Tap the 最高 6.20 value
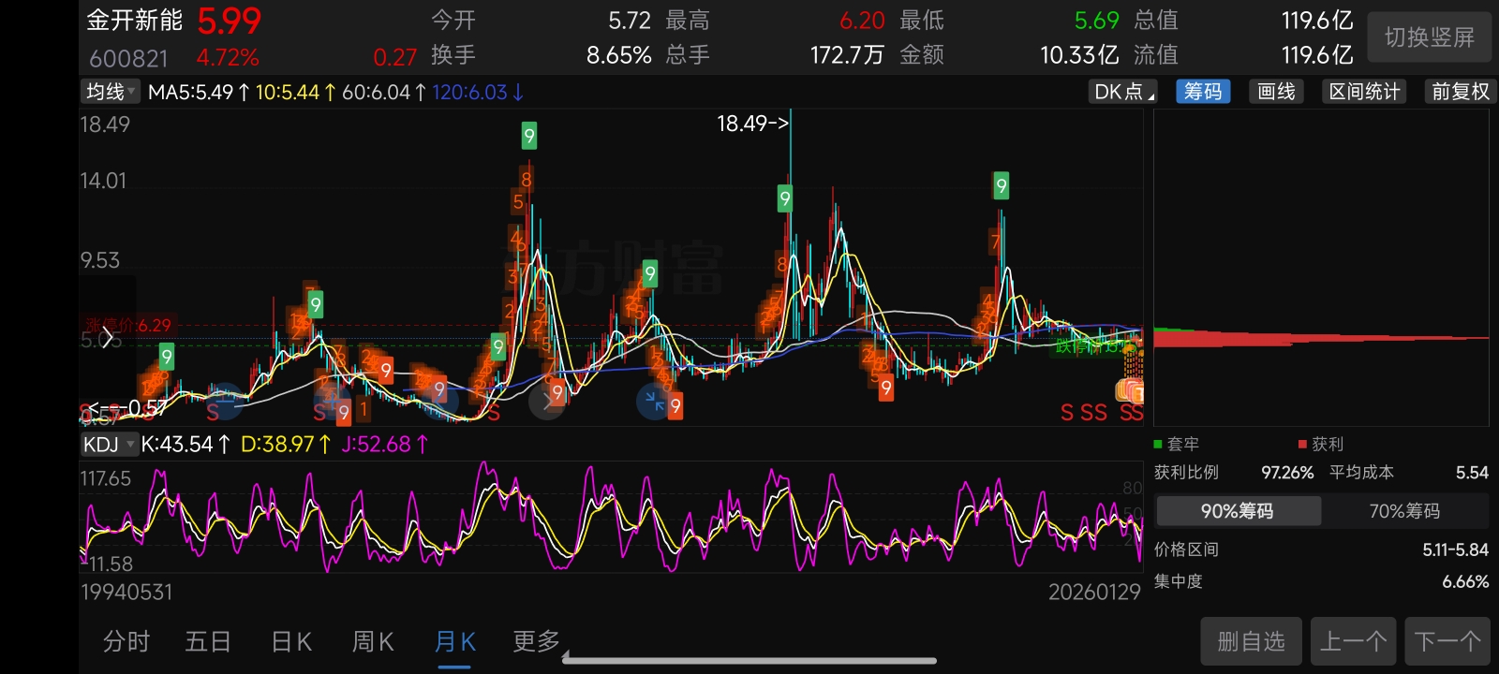Viewport: 1499px width, 674px height. click(x=862, y=21)
